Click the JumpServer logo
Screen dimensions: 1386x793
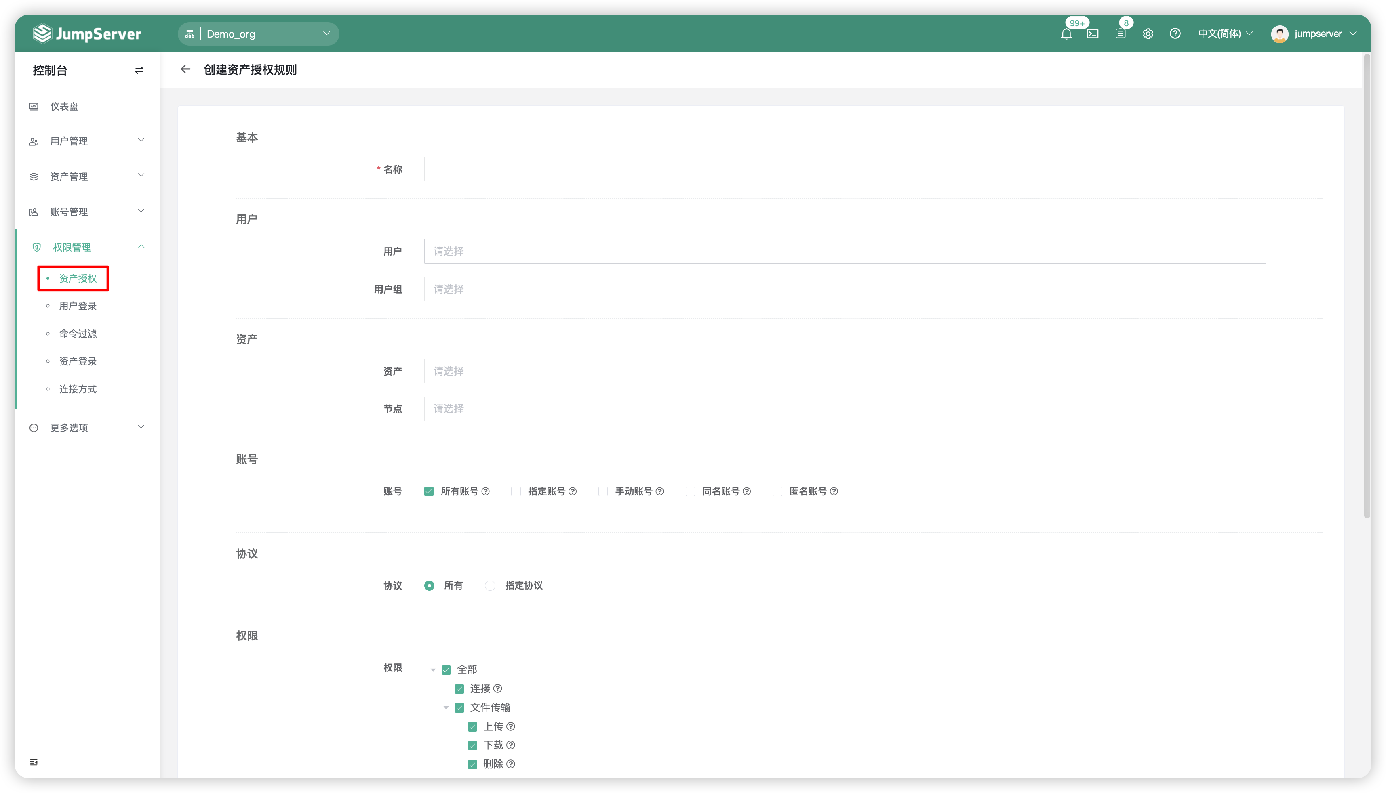[87, 34]
